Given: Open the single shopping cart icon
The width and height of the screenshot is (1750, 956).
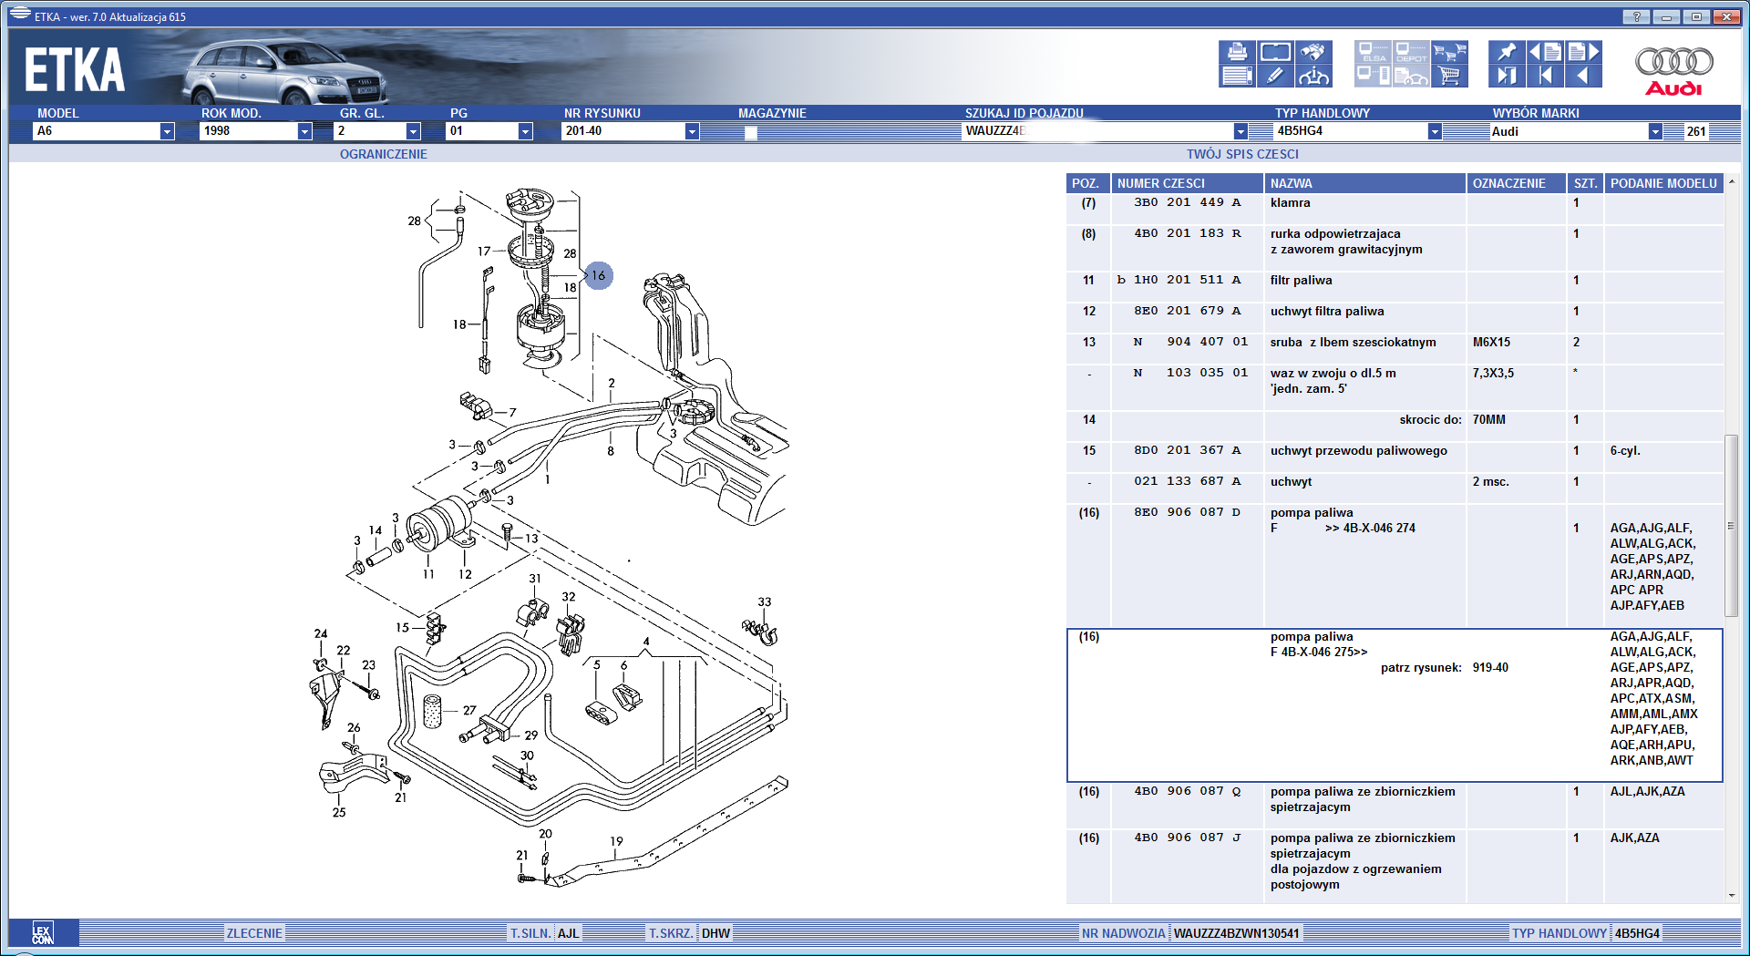Looking at the screenshot, I should coord(1449,76).
